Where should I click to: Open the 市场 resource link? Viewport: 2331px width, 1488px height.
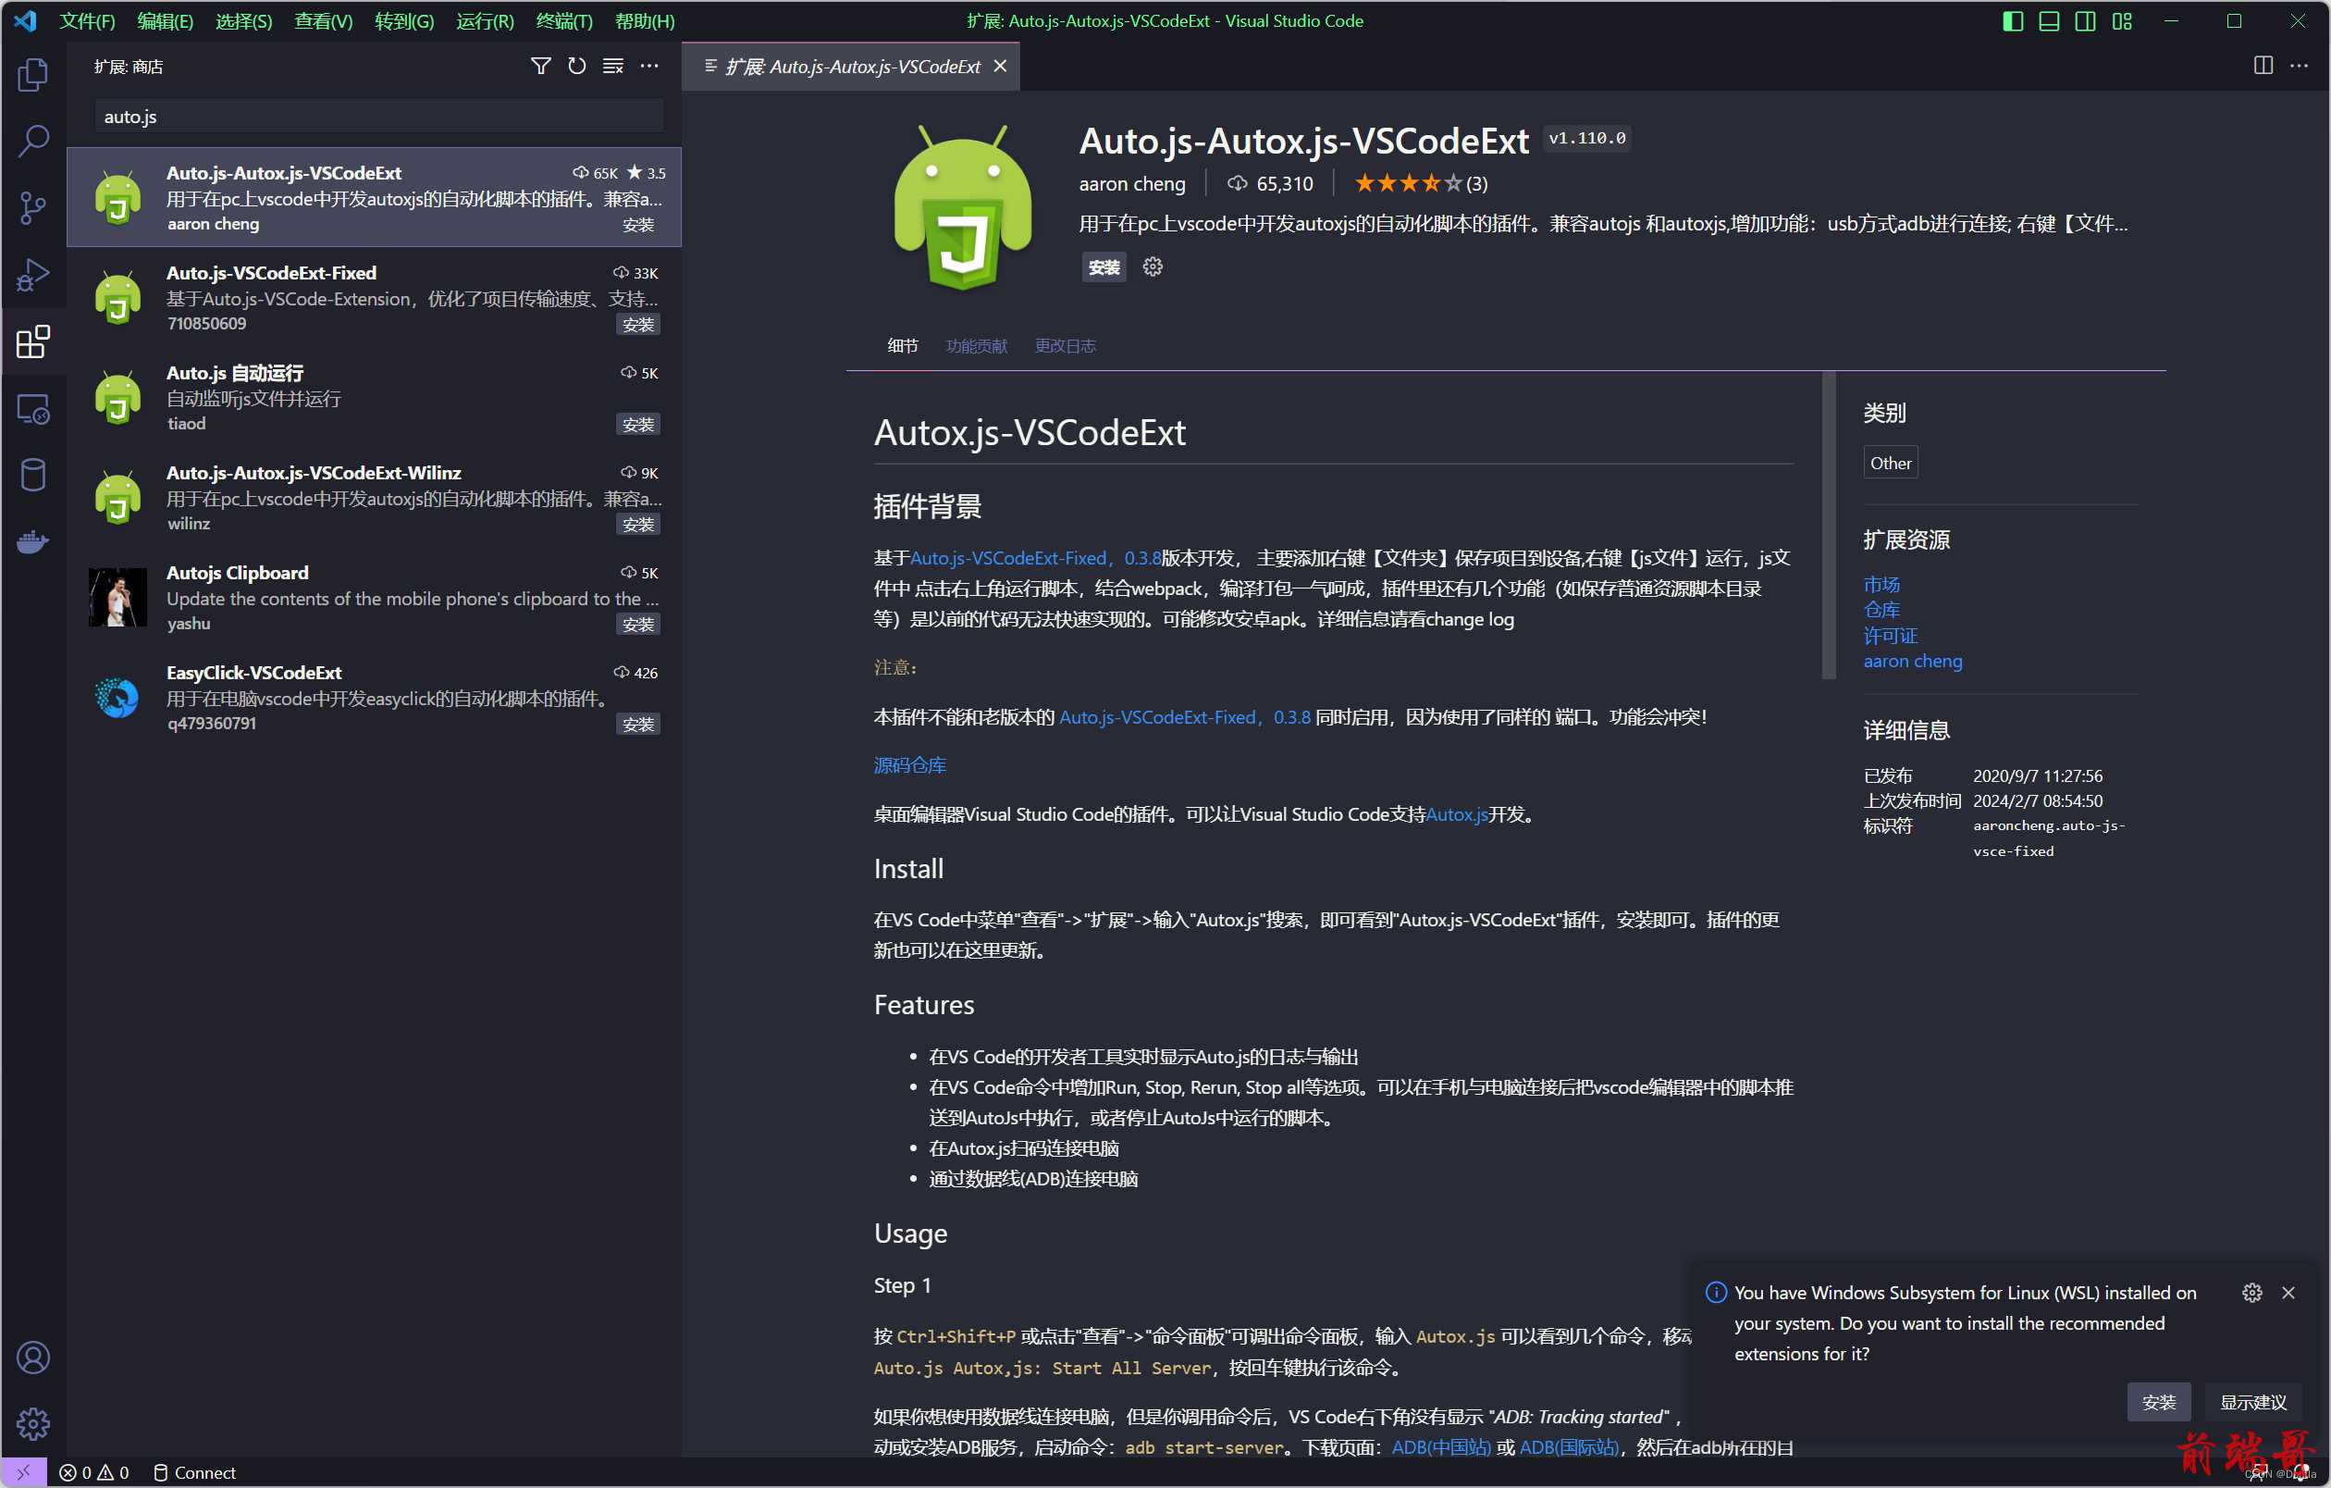click(1881, 585)
